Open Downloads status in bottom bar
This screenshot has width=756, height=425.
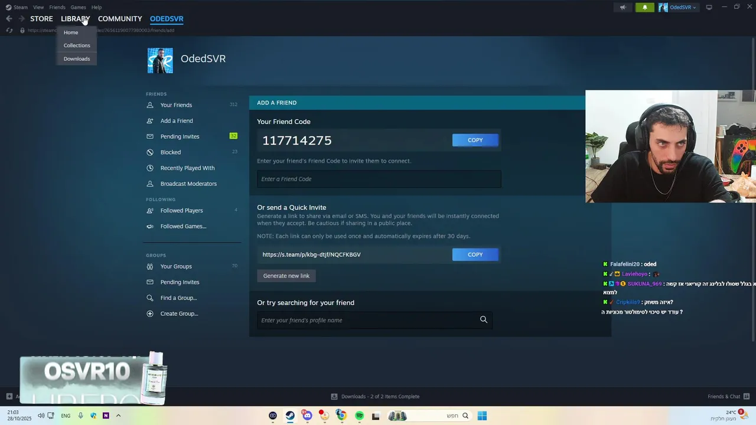375,397
